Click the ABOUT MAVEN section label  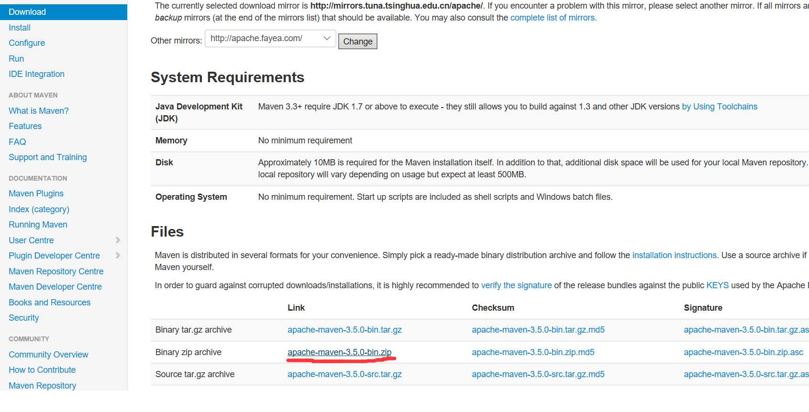pos(33,95)
